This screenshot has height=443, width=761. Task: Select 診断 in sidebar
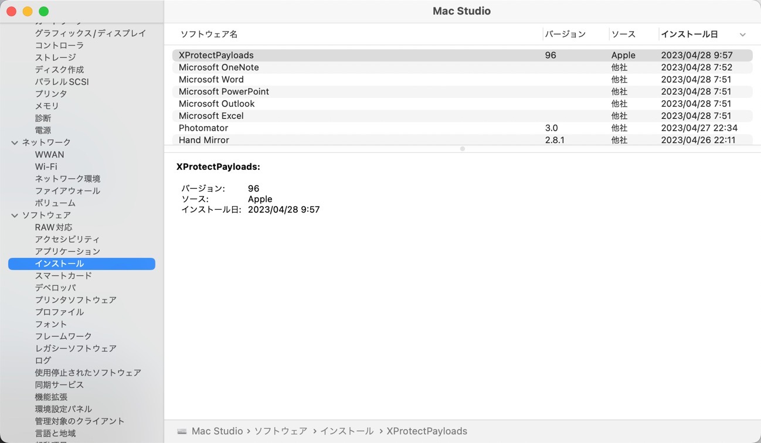[43, 118]
